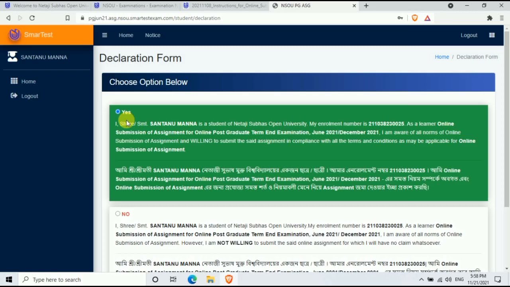Viewport: 510px width, 287px height.
Task: Open Cortana from the taskbar
Action: point(155,279)
